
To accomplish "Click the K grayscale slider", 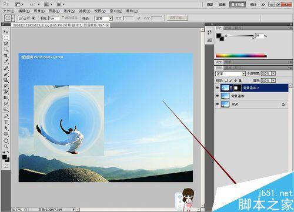I will [241, 36].
